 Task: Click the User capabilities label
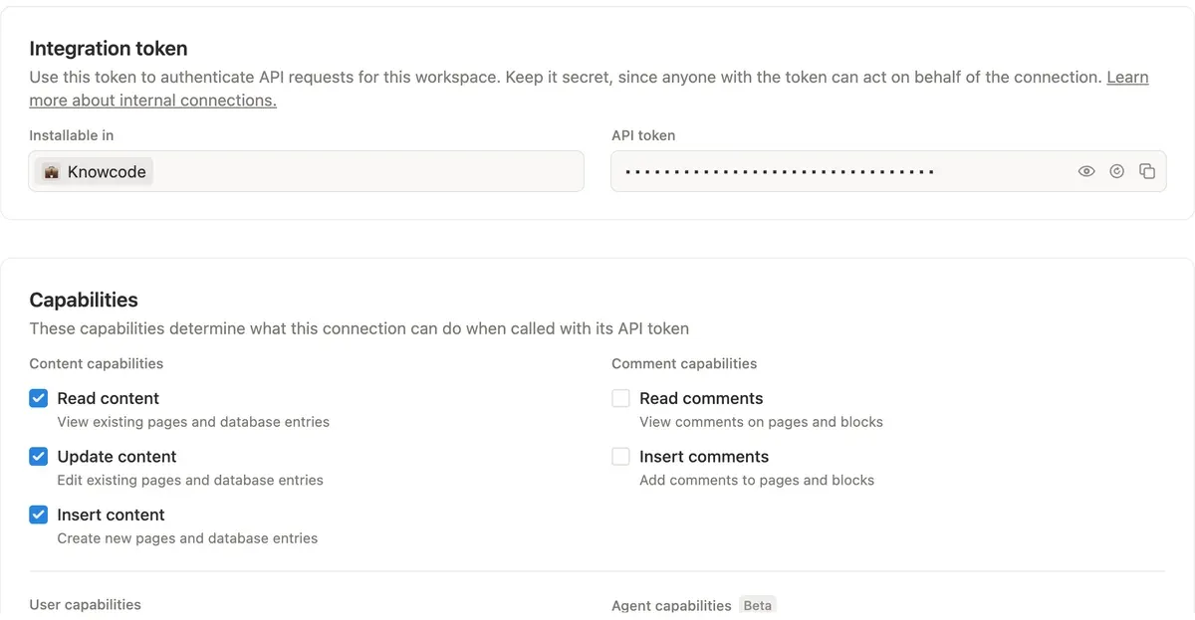tap(86, 604)
